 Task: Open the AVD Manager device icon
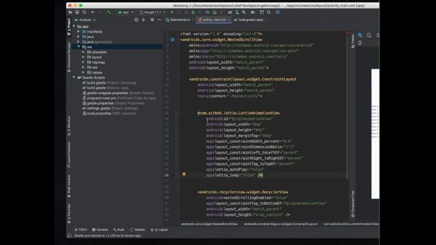[x=237, y=12]
